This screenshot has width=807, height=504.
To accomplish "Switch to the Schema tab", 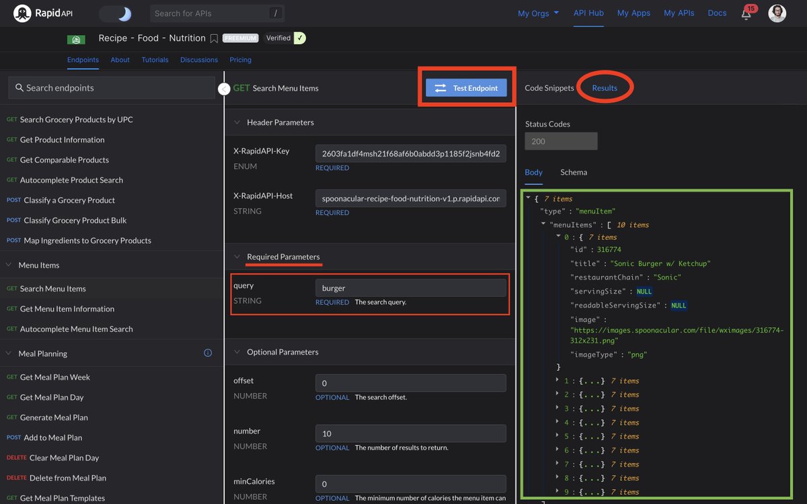I will click(573, 173).
